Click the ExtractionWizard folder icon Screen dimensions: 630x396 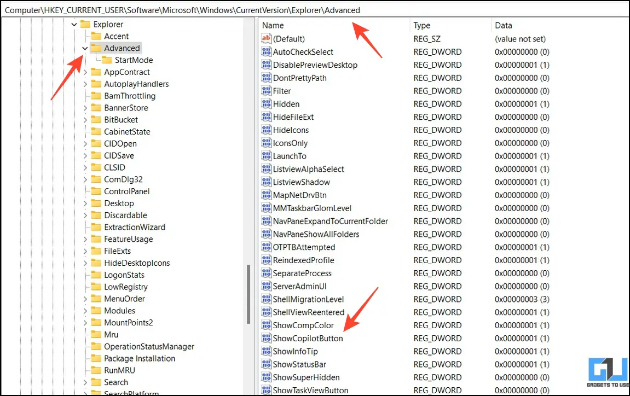[x=96, y=227]
